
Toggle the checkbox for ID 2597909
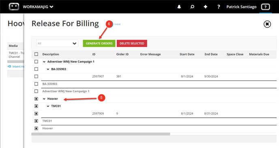36,113
